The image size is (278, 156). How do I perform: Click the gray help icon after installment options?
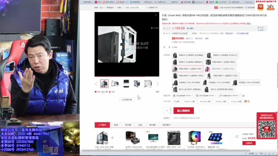(x=249, y=101)
